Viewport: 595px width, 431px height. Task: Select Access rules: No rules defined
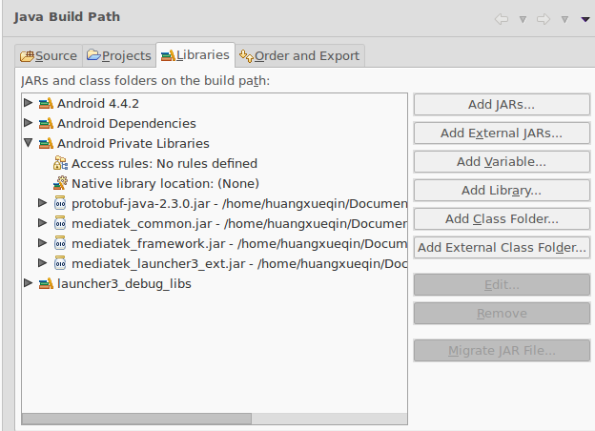pos(164,163)
